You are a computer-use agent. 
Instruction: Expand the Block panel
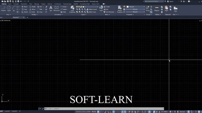point(107,15)
